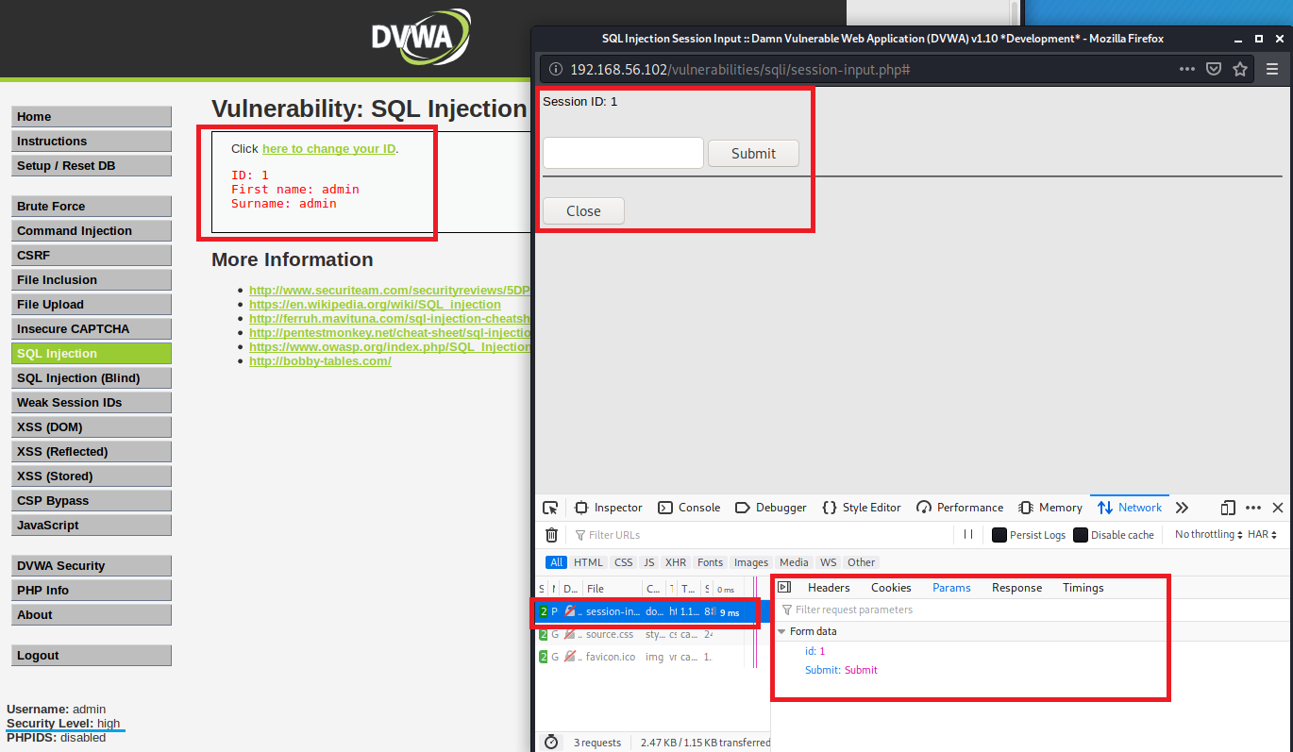
Task: Filter requests by JS
Action: click(648, 562)
